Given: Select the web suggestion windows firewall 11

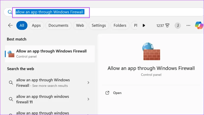Looking at the screenshot, I should 50,99.
